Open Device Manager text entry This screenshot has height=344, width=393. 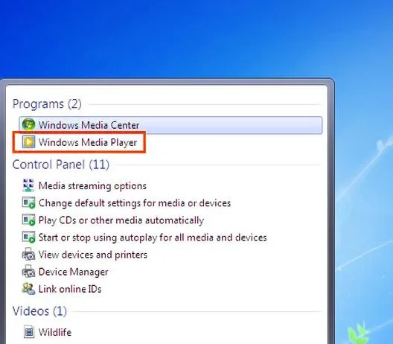tap(73, 272)
